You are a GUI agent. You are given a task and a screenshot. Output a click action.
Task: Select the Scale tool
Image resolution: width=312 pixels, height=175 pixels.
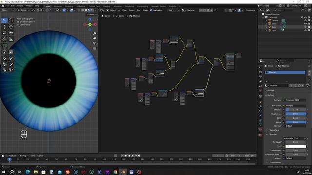point(4,33)
